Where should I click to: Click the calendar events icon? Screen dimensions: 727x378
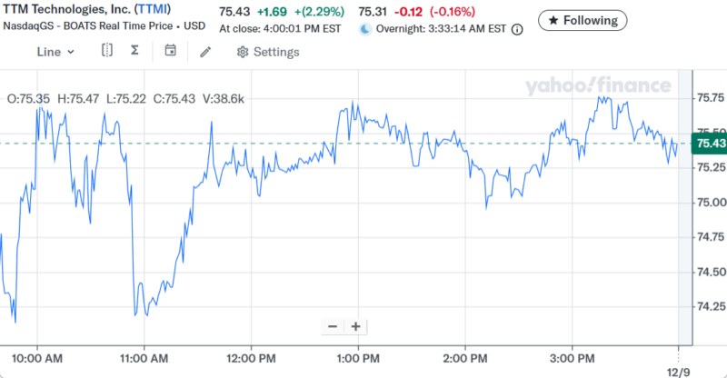tap(170, 51)
